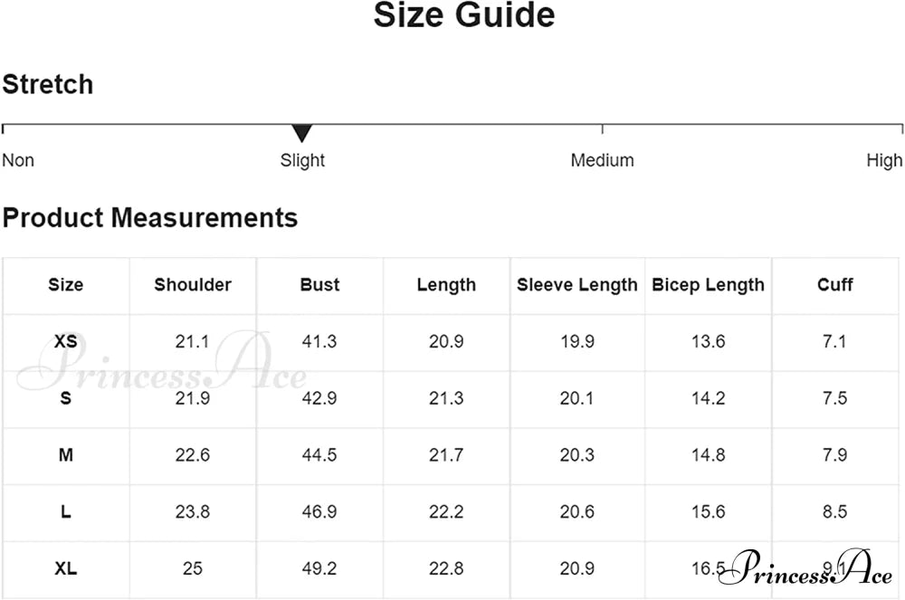Click the Shoulder column header
This screenshot has height=600, width=905.
[x=193, y=285]
